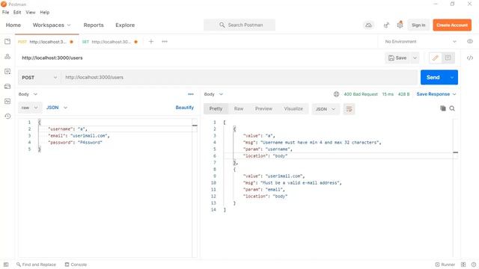Image resolution: width=479 pixels, height=269 pixels.
Task: Expand the response Body section dropdown
Action: tap(213, 94)
